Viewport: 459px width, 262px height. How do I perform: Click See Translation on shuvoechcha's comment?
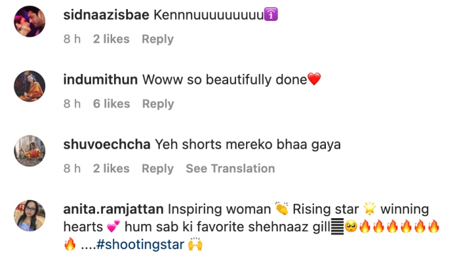point(230,169)
